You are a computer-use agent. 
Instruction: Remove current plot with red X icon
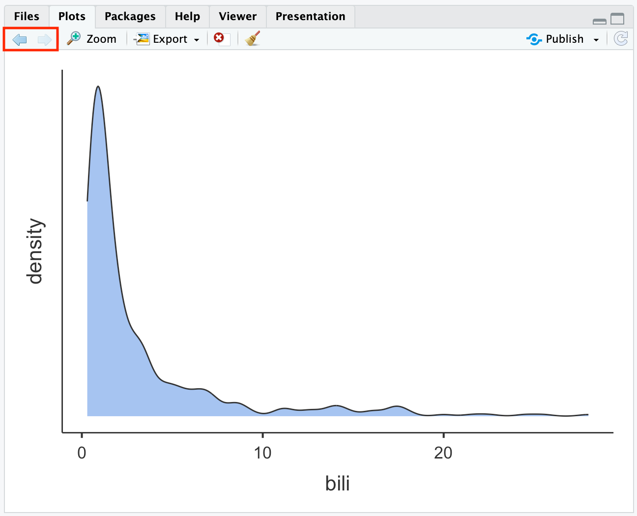pos(220,38)
